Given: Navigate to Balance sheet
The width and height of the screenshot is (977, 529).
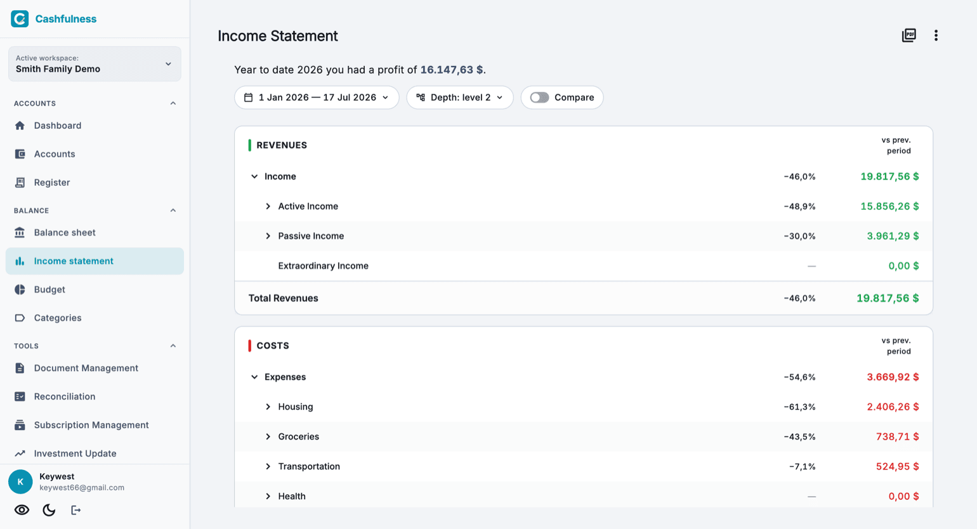Looking at the screenshot, I should [x=95, y=233].
